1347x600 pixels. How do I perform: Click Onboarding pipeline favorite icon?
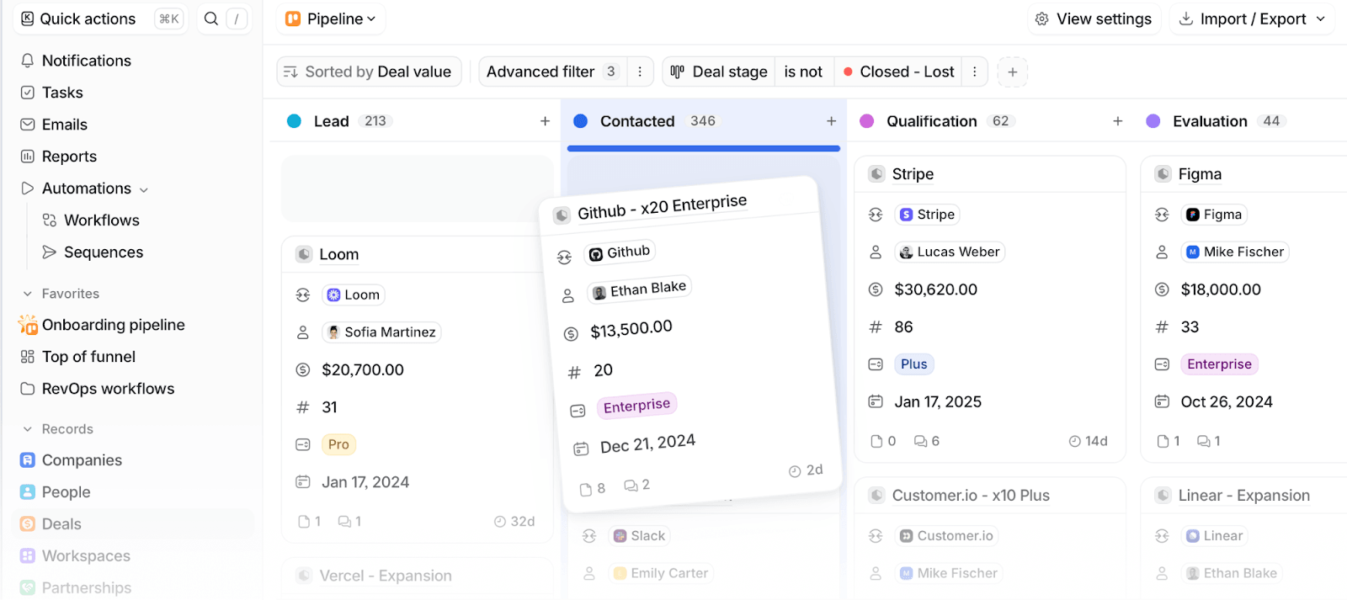(x=28, y=325)
